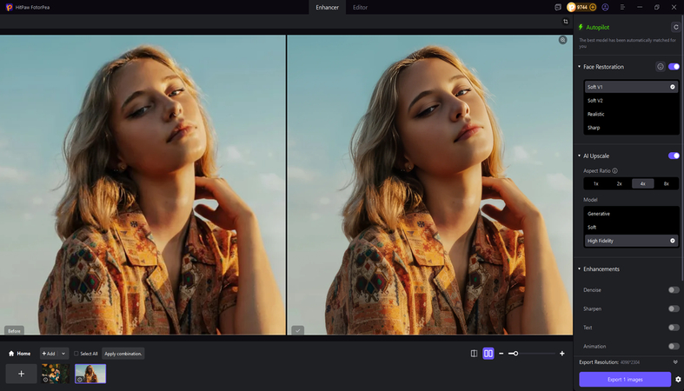Click Export 1 images button
684x391 pixels.
pyautogui.click(x=625, y=379)
